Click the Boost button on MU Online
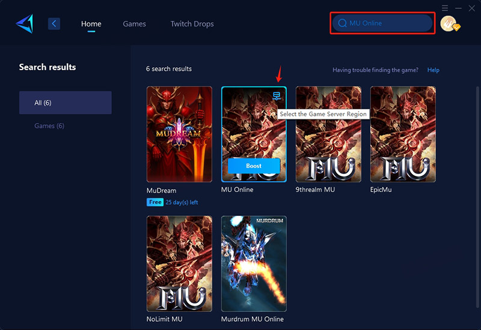 [x=254, y=166]
